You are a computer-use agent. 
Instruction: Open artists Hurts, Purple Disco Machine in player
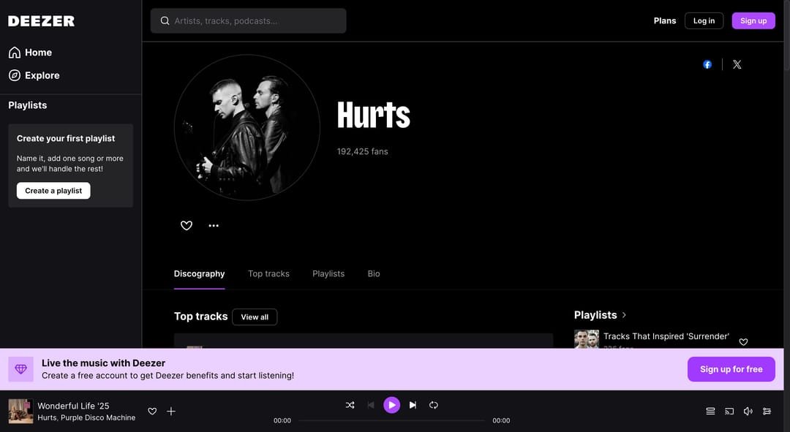tap(86, 417)
